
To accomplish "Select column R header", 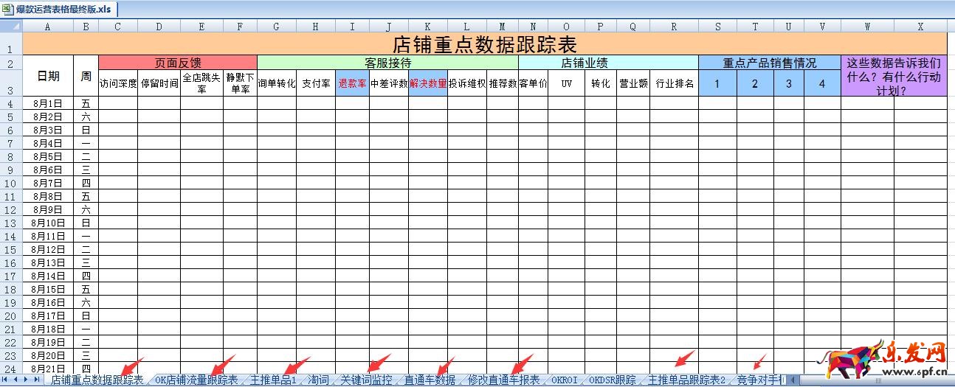I will coord(674,26).
